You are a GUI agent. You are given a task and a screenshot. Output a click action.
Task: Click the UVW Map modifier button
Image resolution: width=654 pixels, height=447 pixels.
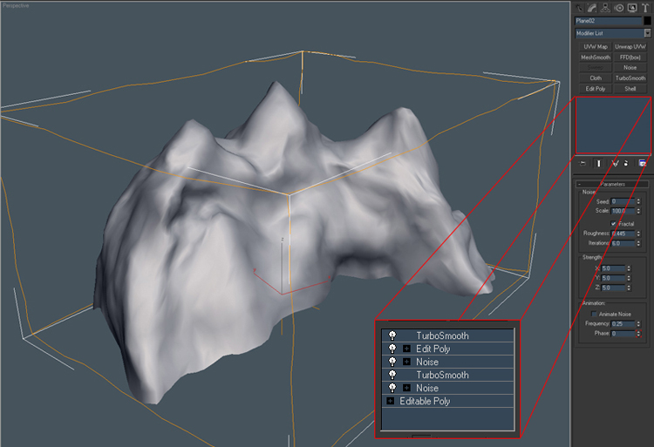pyautogui.click(x=596, y=46)
